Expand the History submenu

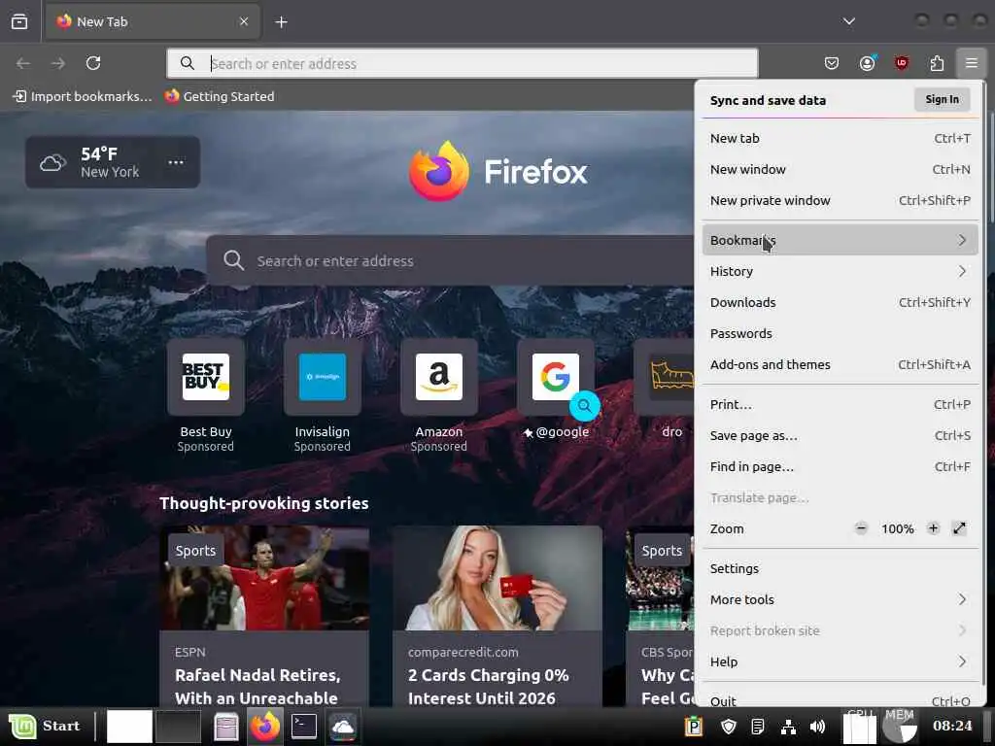tap(841, 272)
